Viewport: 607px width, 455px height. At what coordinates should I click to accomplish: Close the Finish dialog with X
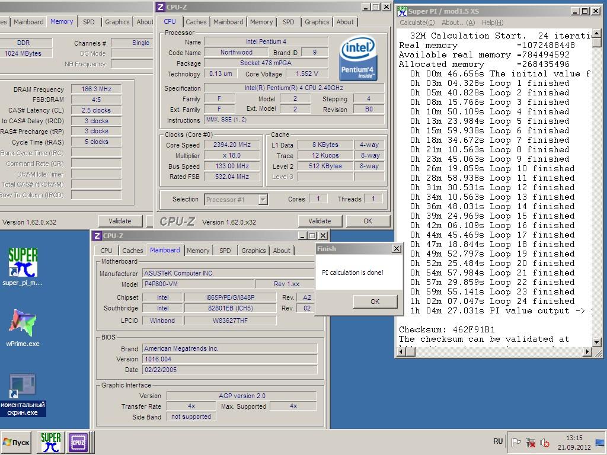397,249
